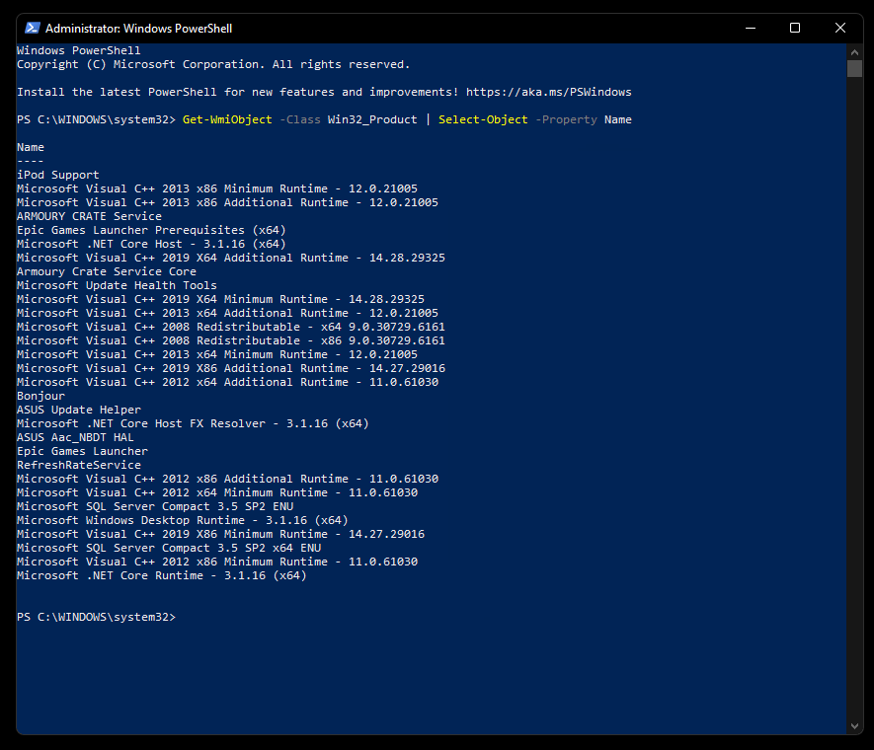Screen dimensions: 874x750
Task: Click Visual C++ 2012 x64 Minimum Runtime line
Action: (217, 492)
